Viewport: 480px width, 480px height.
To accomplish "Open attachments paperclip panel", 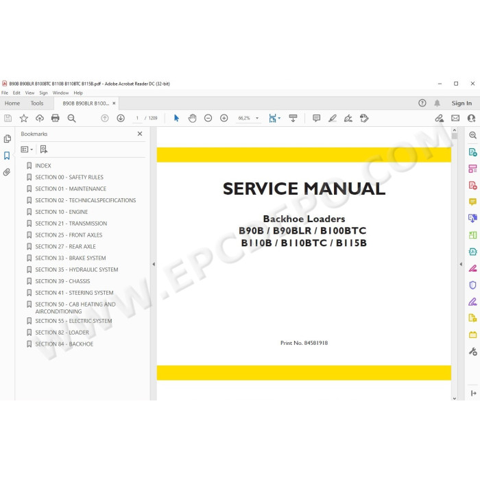I will (x=7, y=172).
